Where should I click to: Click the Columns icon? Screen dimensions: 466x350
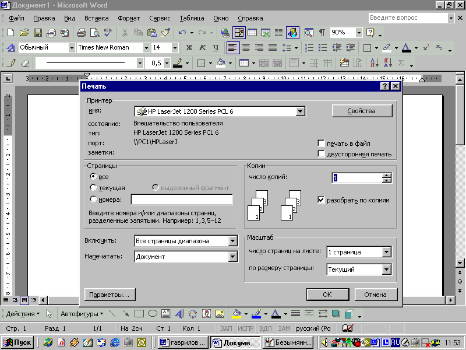(279, 33)
